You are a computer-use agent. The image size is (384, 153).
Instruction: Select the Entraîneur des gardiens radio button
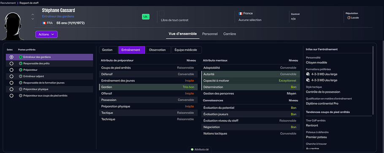click(x=11, y=57)
